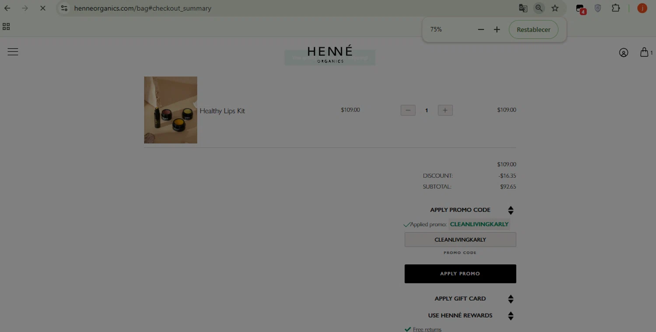Decrease Healthy Lips Kit quantity
Image resolution: width=656 pixels, height=332 pixels.
[x=408, y=110]
